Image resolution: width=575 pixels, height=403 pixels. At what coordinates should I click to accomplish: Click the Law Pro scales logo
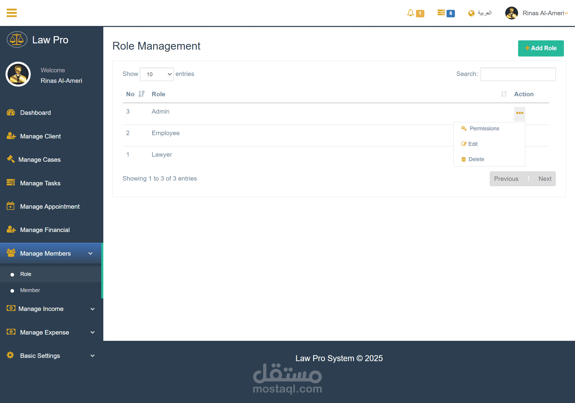17,39
